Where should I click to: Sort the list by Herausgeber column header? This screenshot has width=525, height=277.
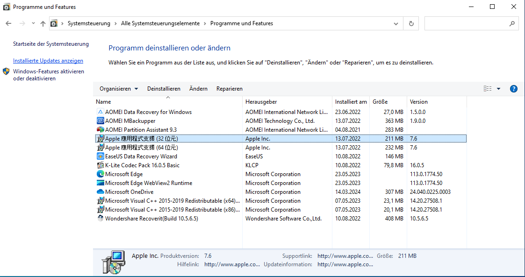[261, 102]
